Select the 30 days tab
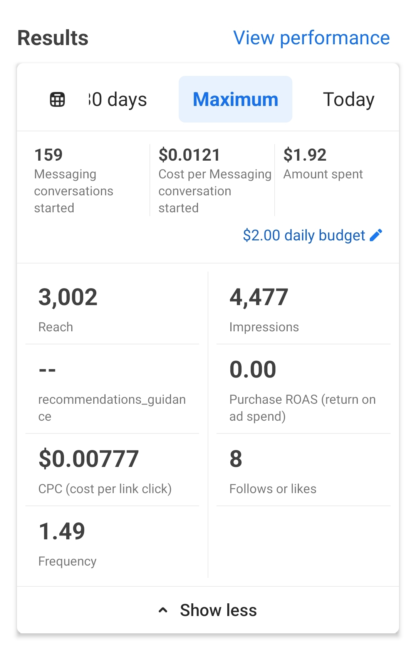 click(x=118, y=99)
